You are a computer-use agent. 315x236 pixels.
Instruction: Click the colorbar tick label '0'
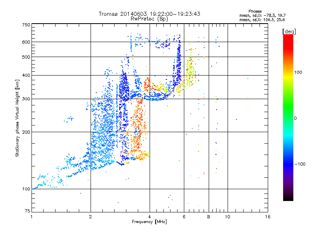point(295,118)
